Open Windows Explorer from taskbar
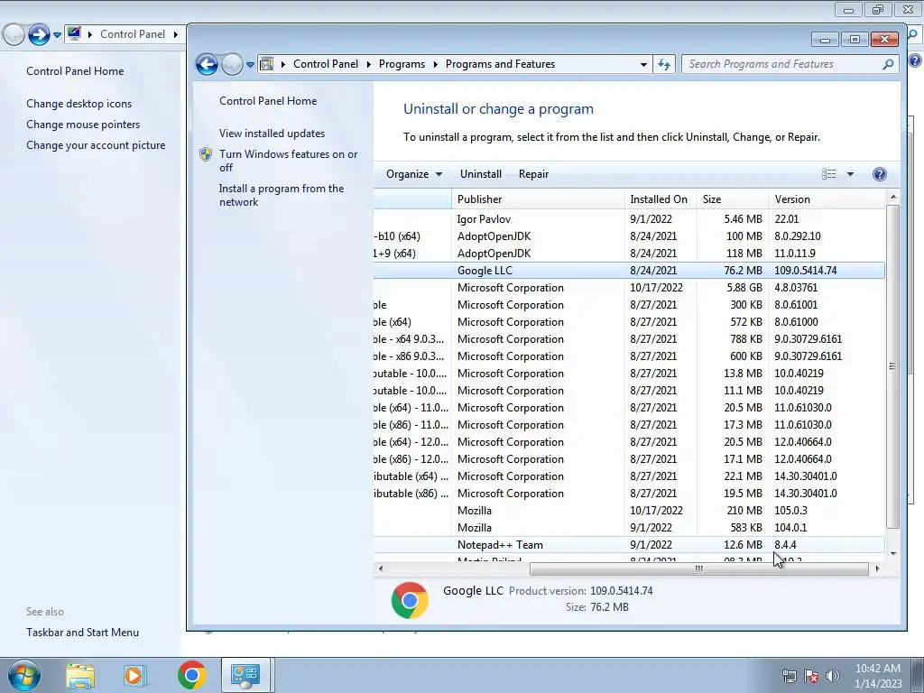The image size is (924, 693). click(x=80, y=675)
